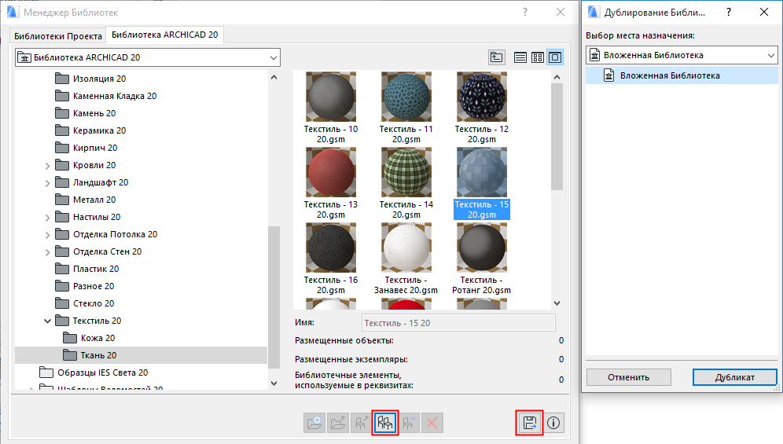Click the folder-up navigation icon
The height and width of the screenshot is (444, 783).
pos(496,57)
